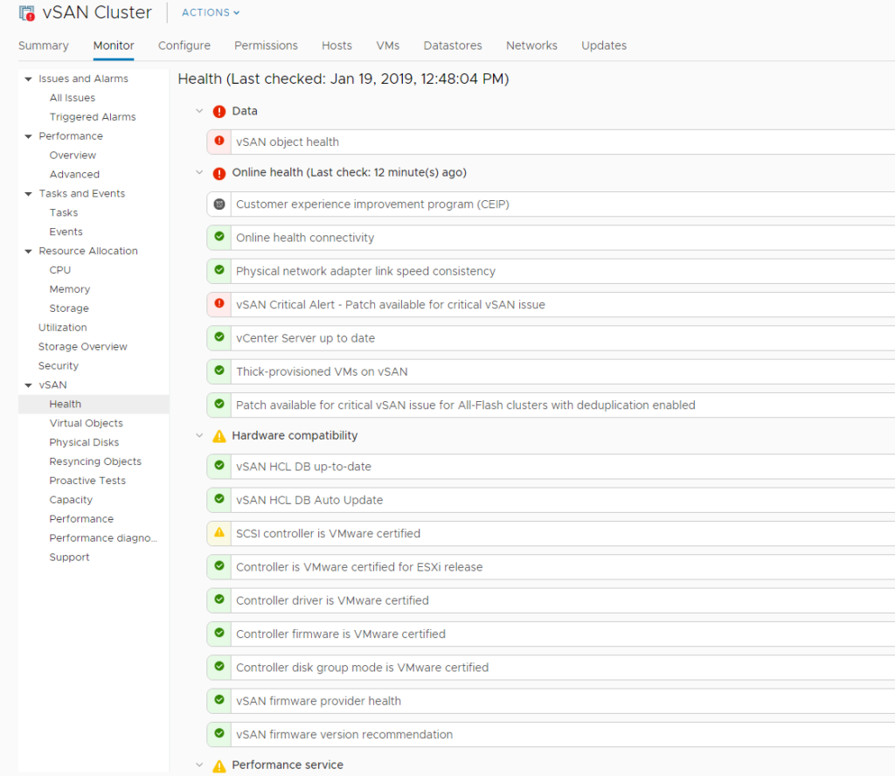Open Performance diagnostics under vSAN

point(103,538)
